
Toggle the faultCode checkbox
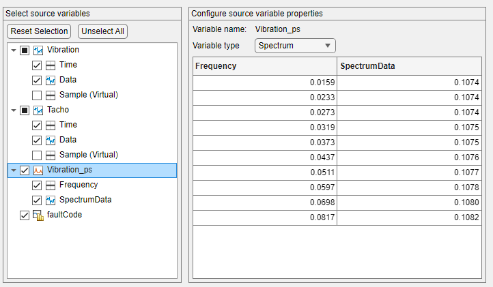pyautogui.click(x=25, y=215)
